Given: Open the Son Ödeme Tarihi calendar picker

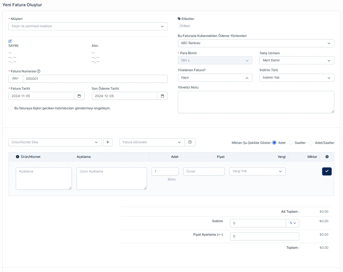Looking at the screenshot, I should coord(162,96).
